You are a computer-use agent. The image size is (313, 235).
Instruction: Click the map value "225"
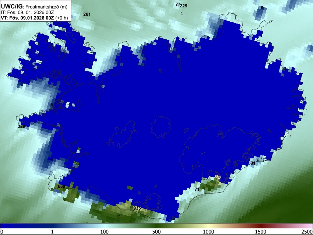click(x=184, y=6)
